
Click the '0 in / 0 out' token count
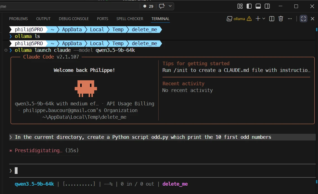point(137,184)
